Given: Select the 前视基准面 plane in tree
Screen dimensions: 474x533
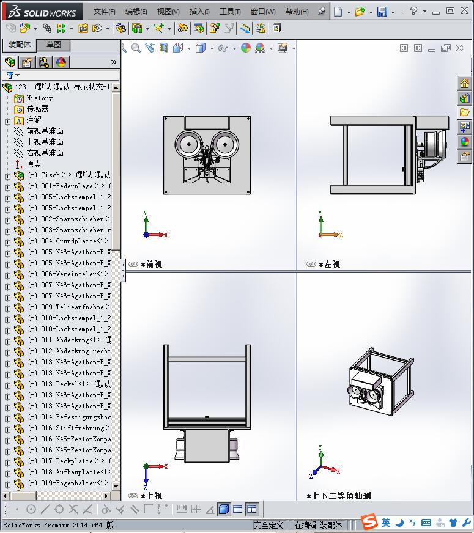Looking at the screenshot, I should [45, 131].
